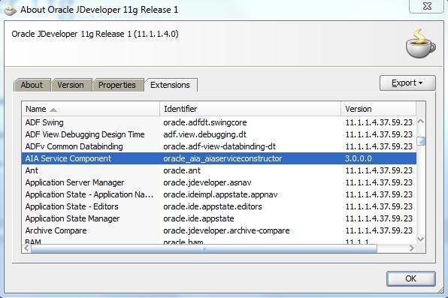Viewport: 448px width, 298px height.
Task: Click the Archive Compare version cell
Action: tap(379, 230)
